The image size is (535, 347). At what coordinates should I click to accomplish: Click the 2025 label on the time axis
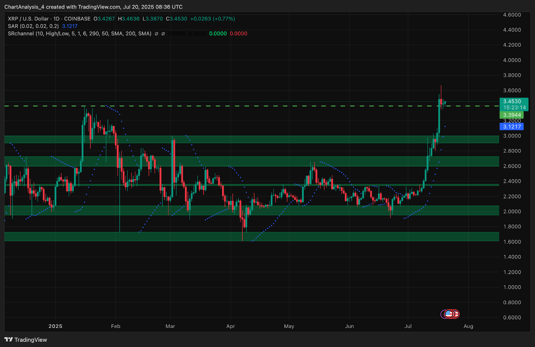click(x=55, y=326)
